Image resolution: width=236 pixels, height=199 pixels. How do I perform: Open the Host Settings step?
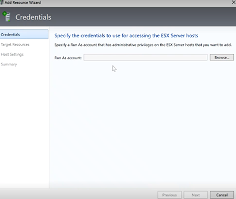[x=12, y=54]
